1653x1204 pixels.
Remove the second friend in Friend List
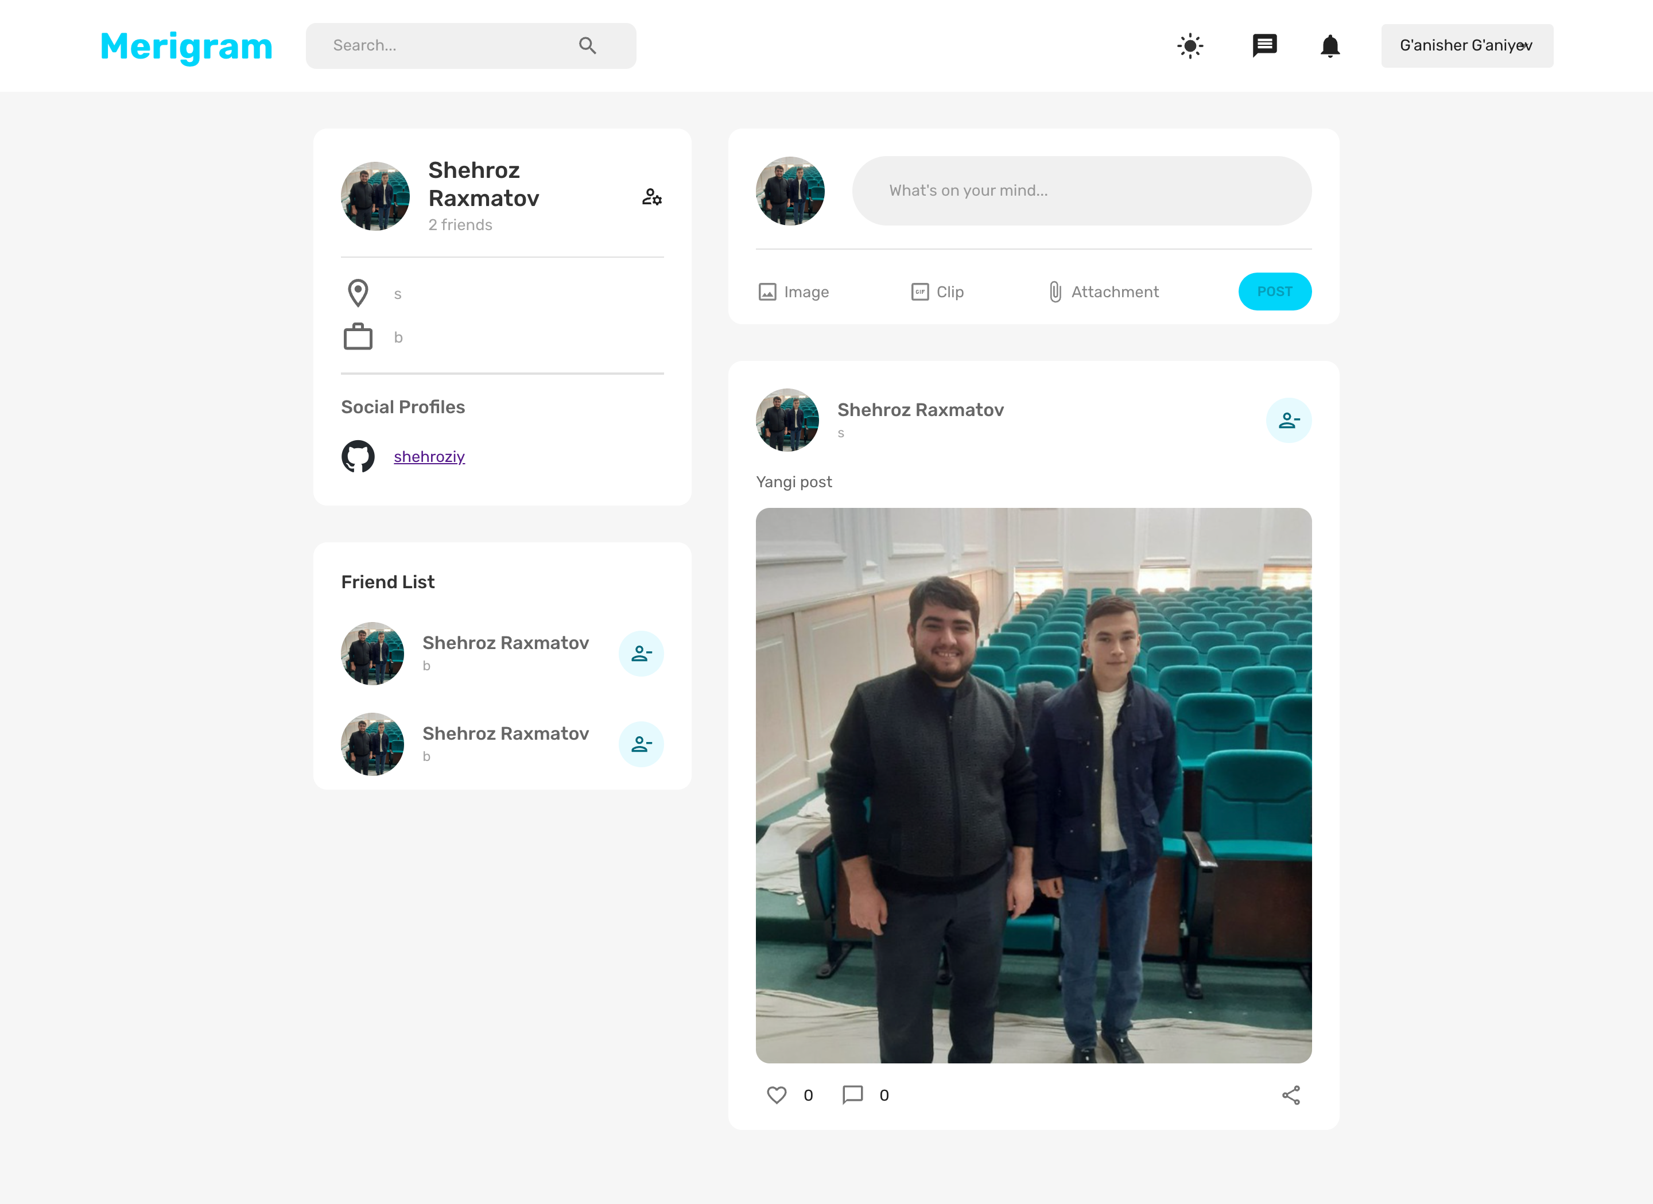tap(641, 744)
